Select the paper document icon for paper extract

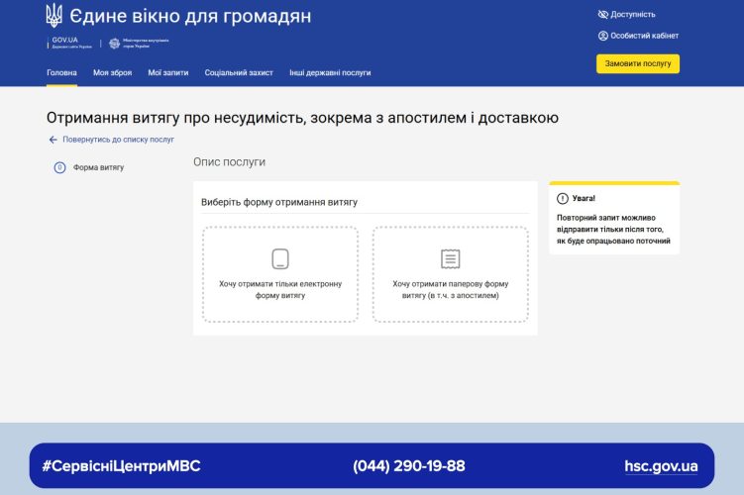(x=451, y=259)
